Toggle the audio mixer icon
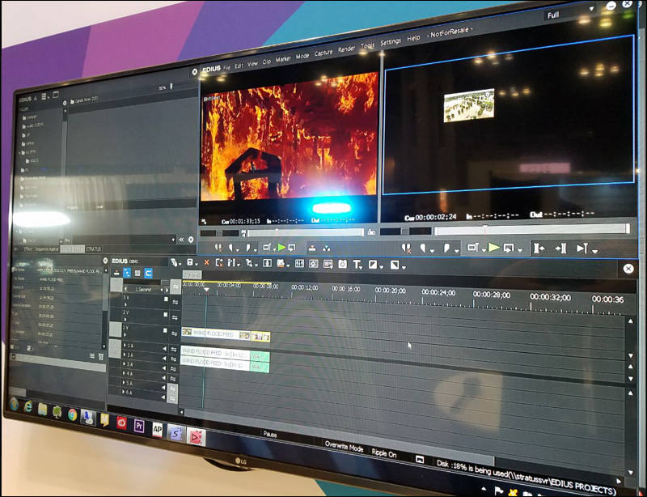Image resolution: width=647 pixels, height=497 pixels. [299, 263]
